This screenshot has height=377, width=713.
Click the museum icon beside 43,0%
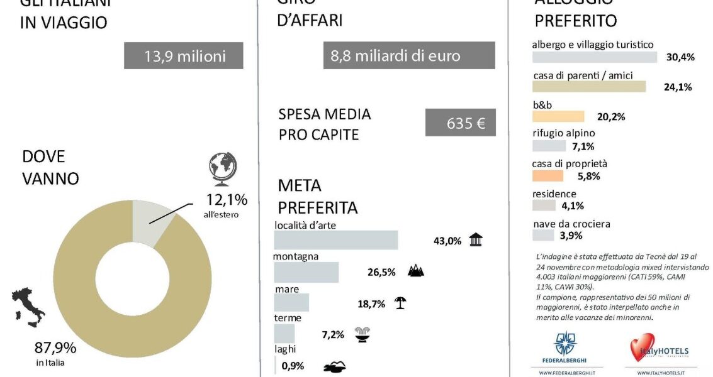[476, 240]
